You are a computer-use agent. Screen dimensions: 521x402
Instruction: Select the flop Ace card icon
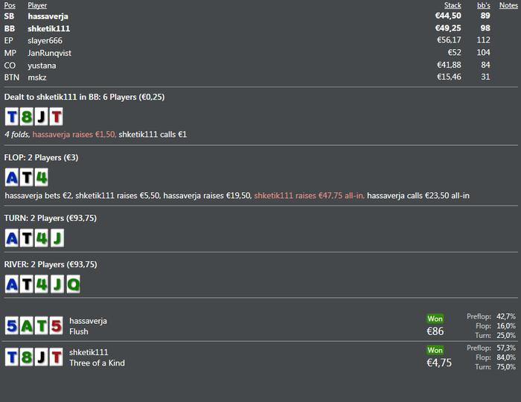tap(12, 177)
